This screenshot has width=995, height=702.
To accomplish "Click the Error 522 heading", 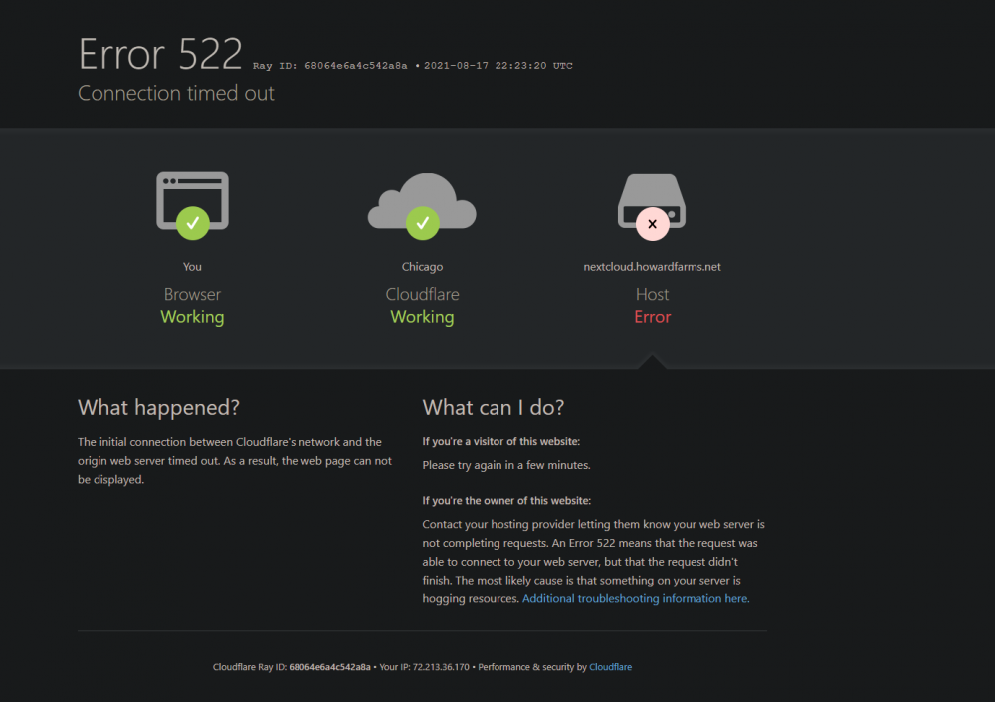I will point(160,54).
